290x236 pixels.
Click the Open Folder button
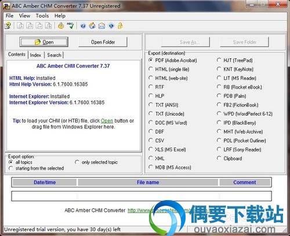click(x=103, y=42)
